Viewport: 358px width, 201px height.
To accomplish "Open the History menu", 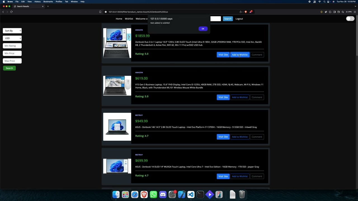I will click(37, 2).
